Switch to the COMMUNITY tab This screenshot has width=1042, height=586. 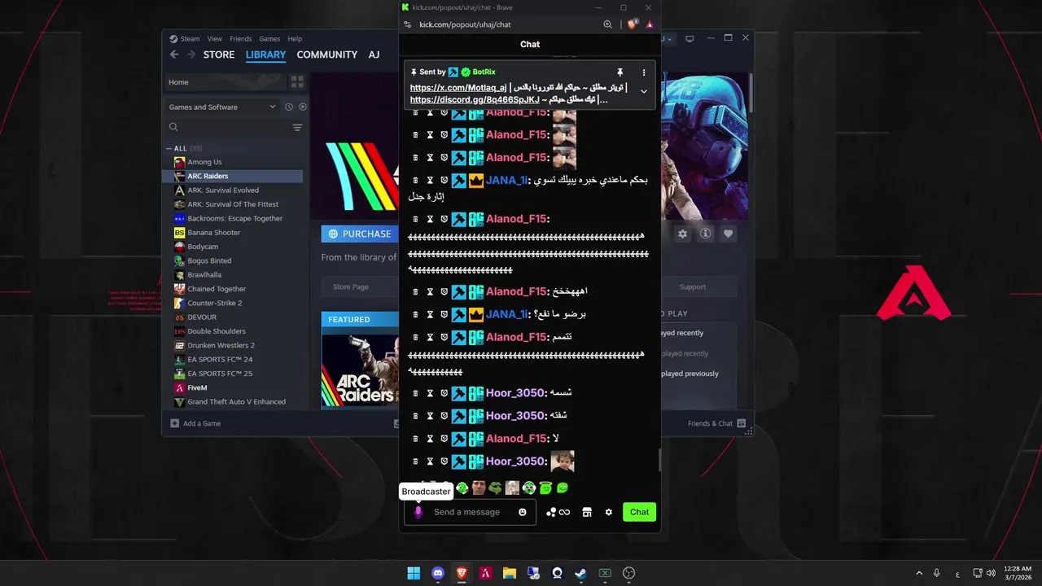click(x=327, y=55)
